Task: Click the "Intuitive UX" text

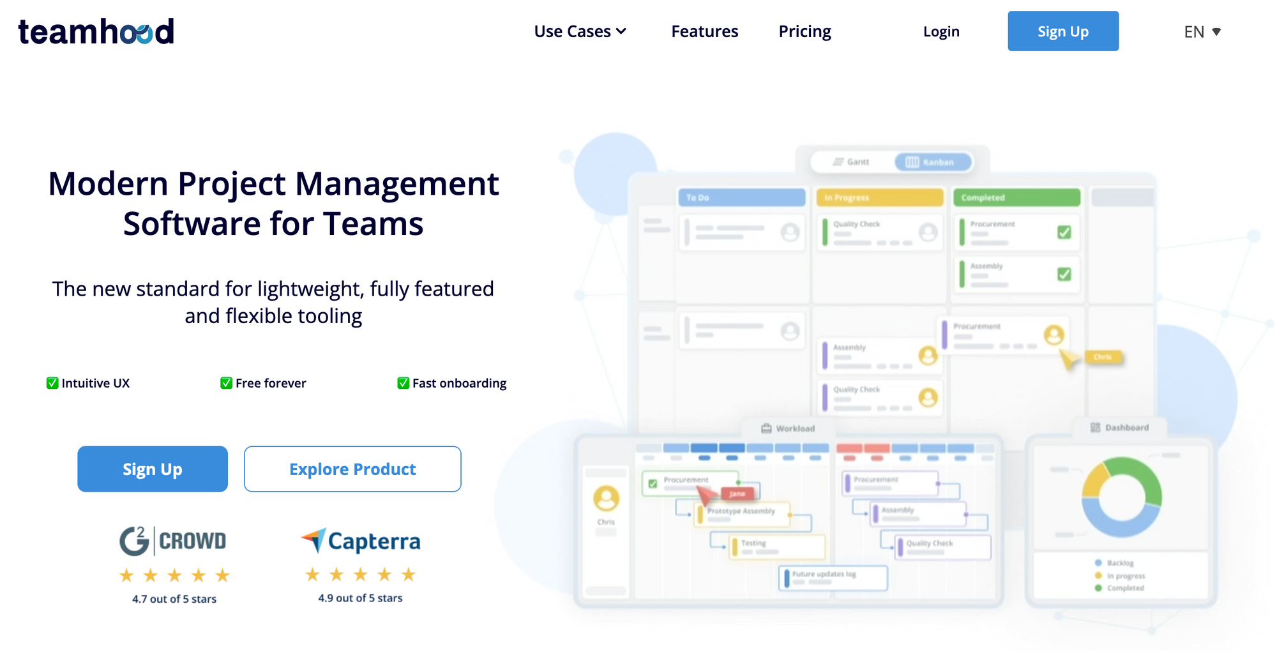Action: 96,383
